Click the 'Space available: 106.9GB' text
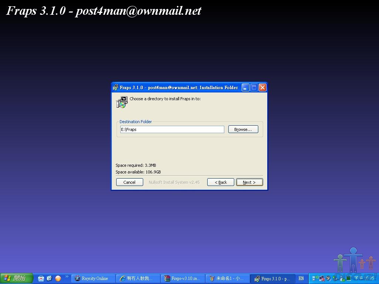 point(138,172)
